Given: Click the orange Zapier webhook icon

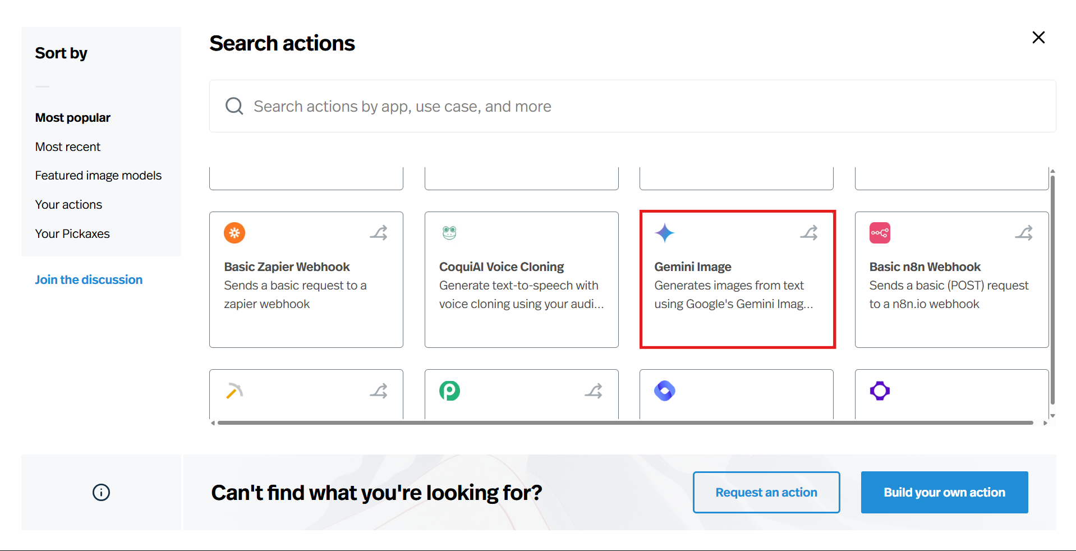Looking at the screenshot, I should pos(234,233).
